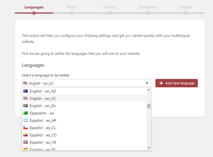Screen dimensions: 213x157
Task: Open the Media wizard step
Action: tap(72, 7)
